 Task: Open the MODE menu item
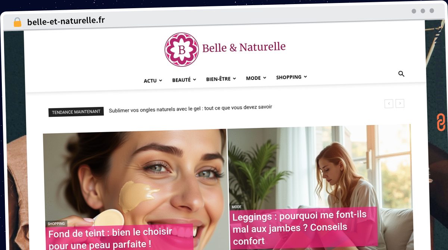[x=256, y=78]
